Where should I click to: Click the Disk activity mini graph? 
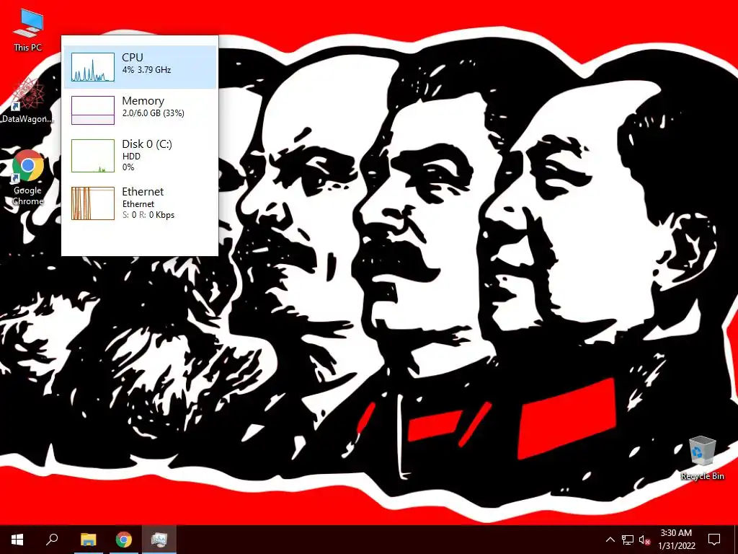(93, 156)
